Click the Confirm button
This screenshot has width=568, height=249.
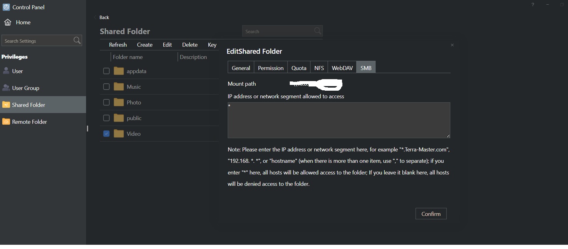pos(431,214)
